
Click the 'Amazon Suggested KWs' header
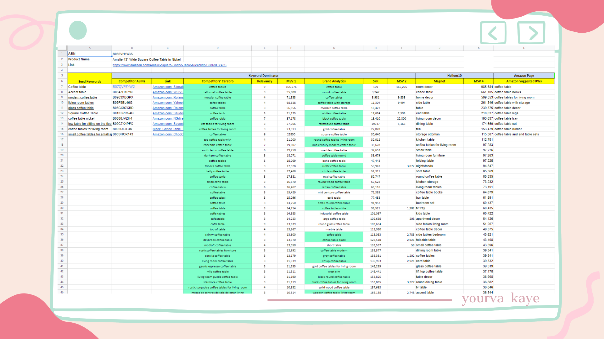524,81
